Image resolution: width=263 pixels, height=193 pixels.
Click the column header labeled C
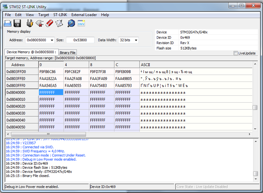pos(127,65)
